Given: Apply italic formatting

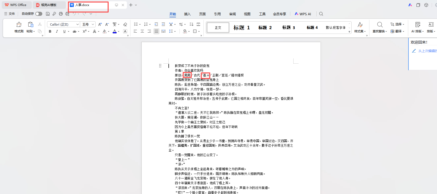Looking at the screenshot, I should click(57, 31).
